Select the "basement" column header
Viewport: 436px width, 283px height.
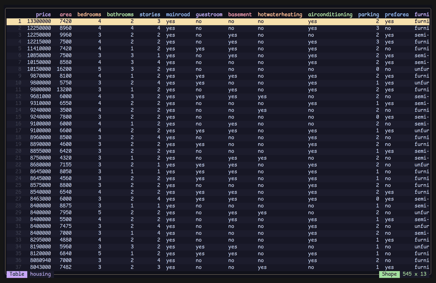240,15
